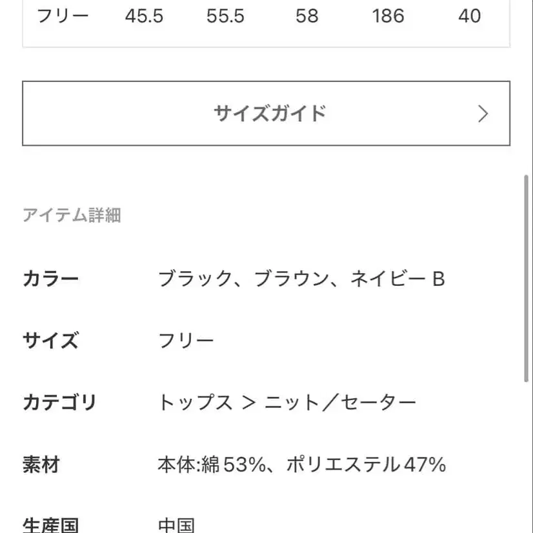Click the 186 value in the size chart

coord(388,17)
